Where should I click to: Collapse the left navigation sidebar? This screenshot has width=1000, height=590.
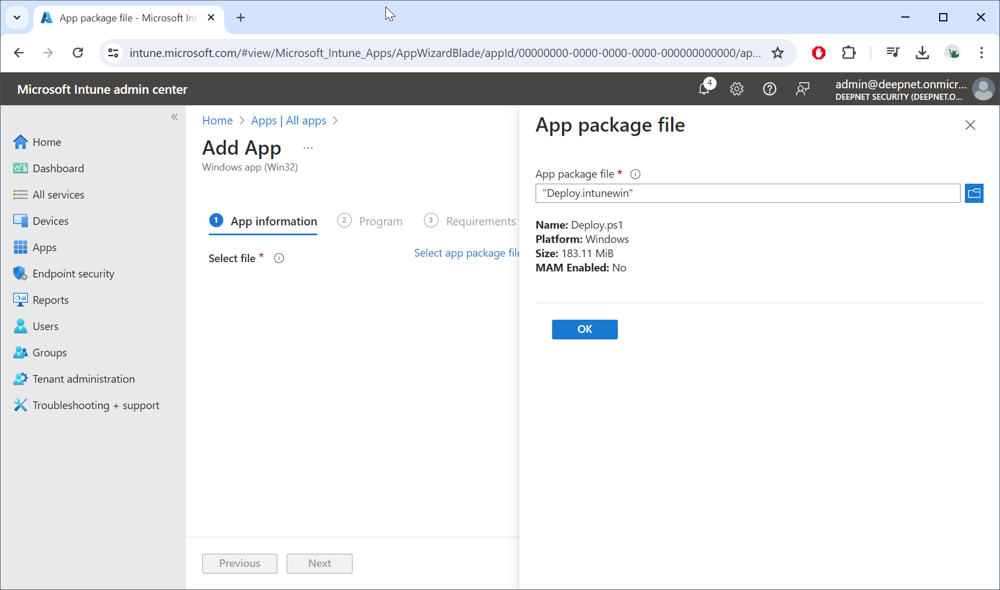[x=174, y=117]
